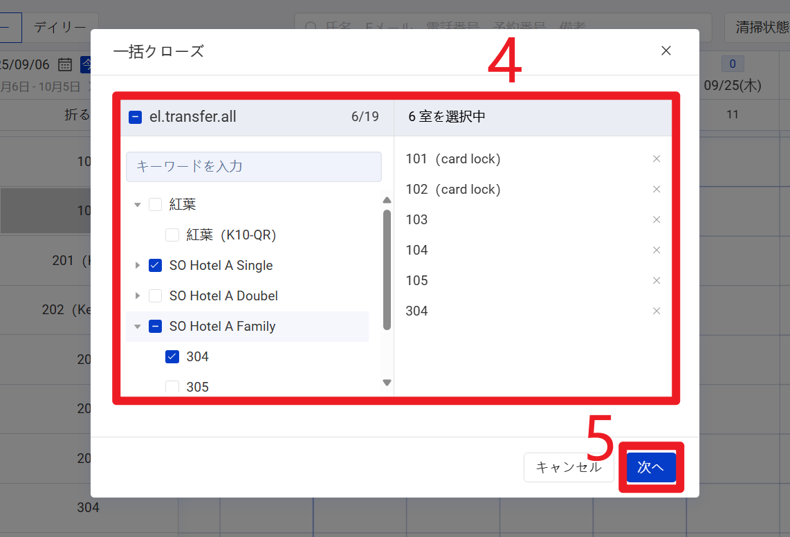Screen dimensions: 790x537
Task: Remove room 105 from selected list
Action: click(656, 281)
